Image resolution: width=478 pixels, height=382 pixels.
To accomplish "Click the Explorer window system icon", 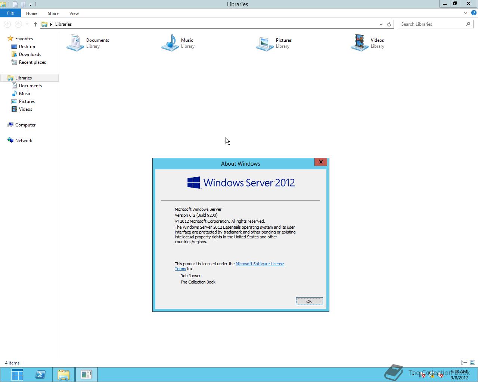I will [3, 4].
